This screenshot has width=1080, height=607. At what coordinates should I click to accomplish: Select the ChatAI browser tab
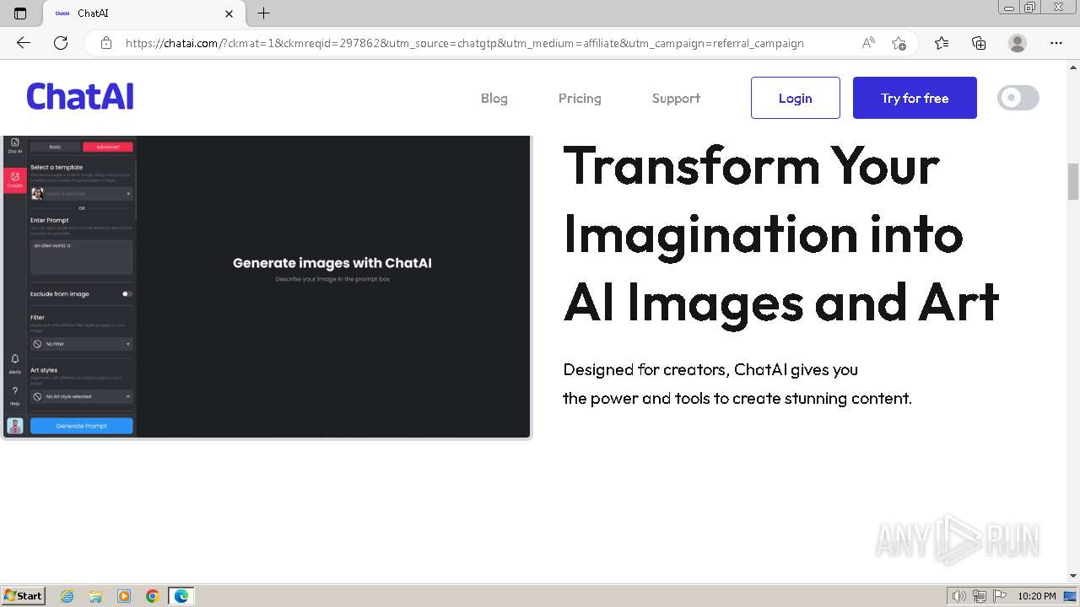(x=143, y=13)
